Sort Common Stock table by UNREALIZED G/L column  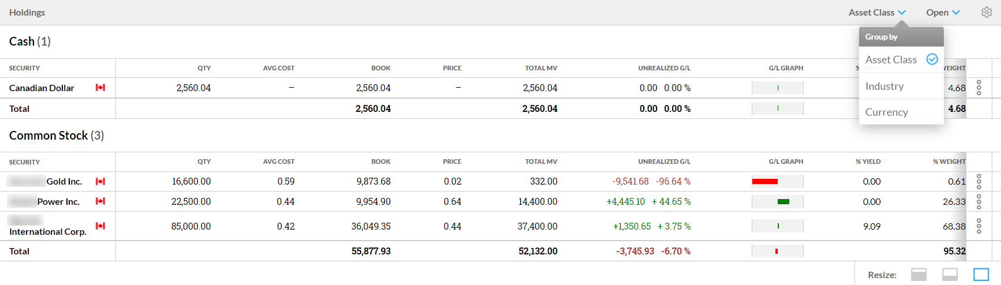[664, 162]
